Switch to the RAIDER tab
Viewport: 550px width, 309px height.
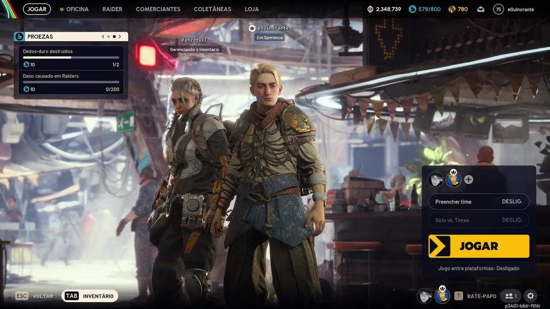click(x=112, y=9)
